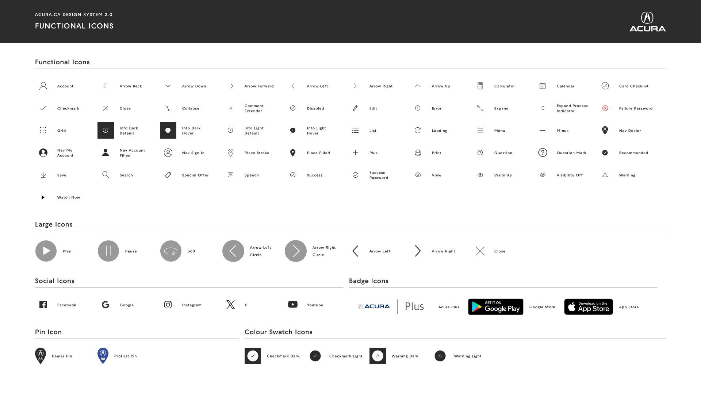This screenshot has height=394, width=701.
Task: Click the App Store download badge
Action: click(589, 307)
